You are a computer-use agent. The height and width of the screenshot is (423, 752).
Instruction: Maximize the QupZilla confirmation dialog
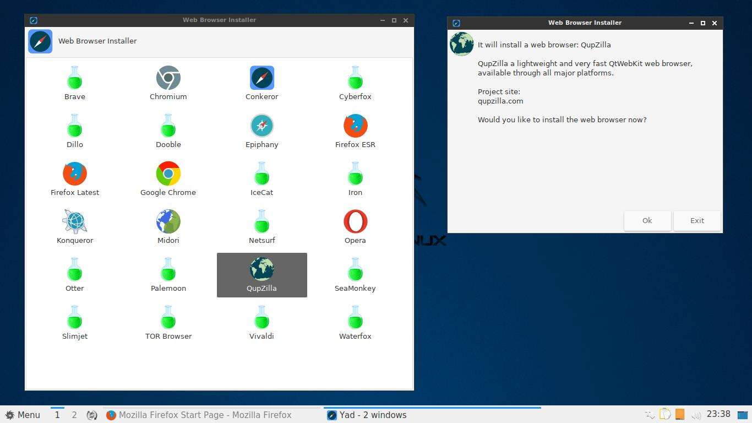point(703,23)
